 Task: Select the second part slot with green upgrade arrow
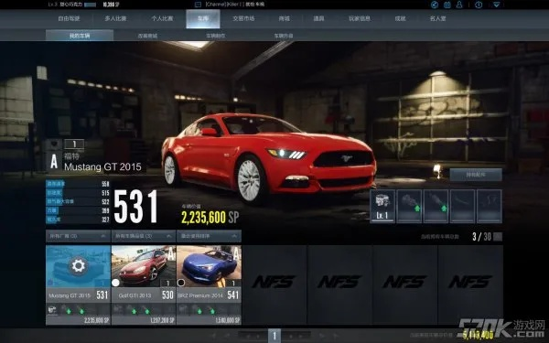pyautogui.click(x=409, y=206)
